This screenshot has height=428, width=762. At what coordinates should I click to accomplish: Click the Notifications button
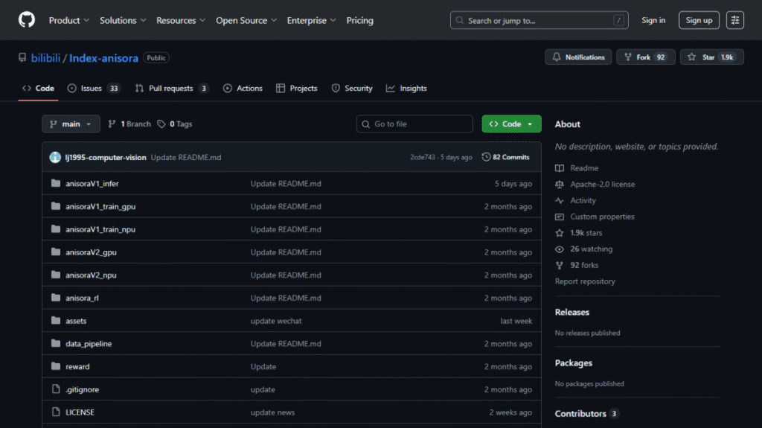(x=578, y=57)
